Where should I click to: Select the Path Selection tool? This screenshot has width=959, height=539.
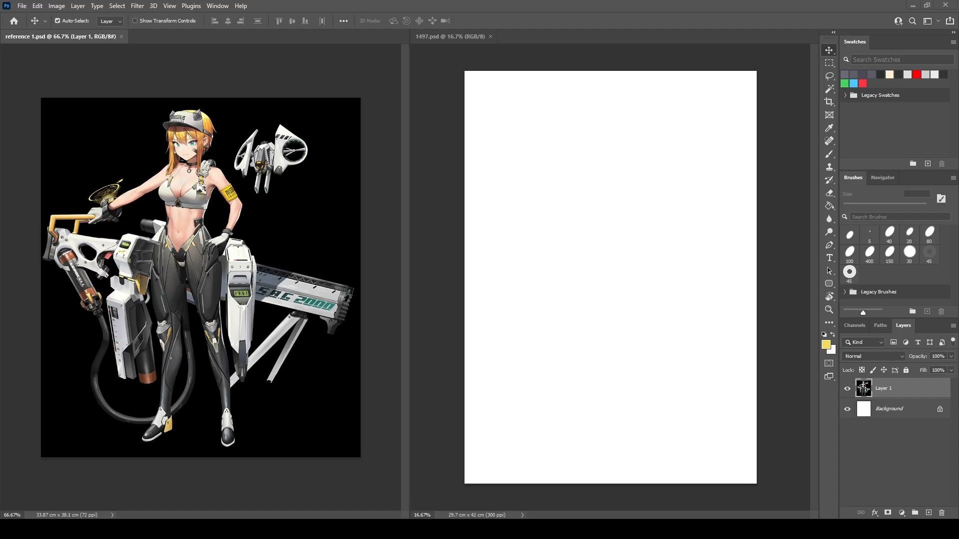[x=829, y=270]
